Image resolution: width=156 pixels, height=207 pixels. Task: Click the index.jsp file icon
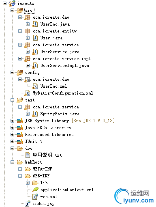coord(28,203)
